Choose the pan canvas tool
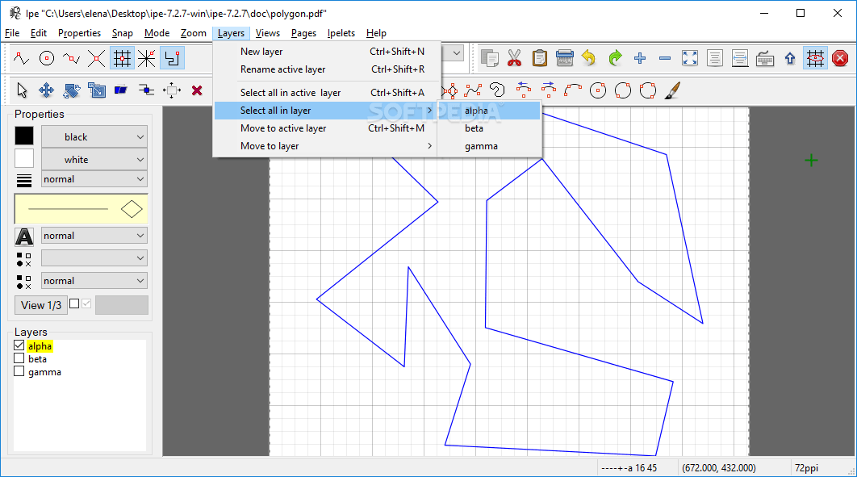This screenshot has height=477, width=857. (172, 90)
